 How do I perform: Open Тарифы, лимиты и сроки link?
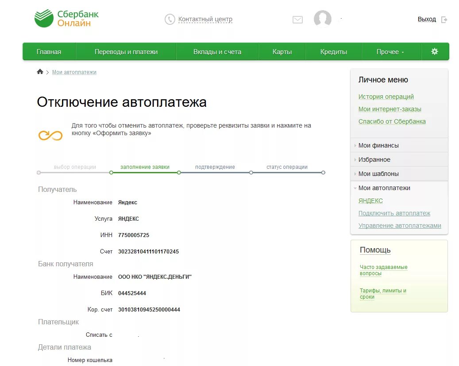click(383, 294)
